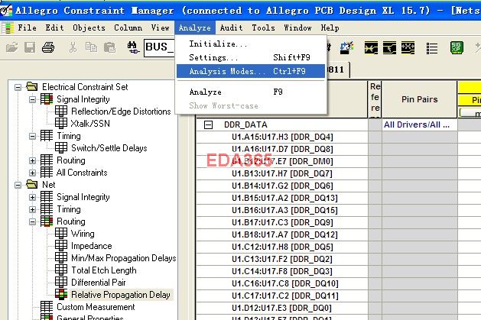Collapse Signal Integrity under Electrical Constraint Set

coord(33,99)
